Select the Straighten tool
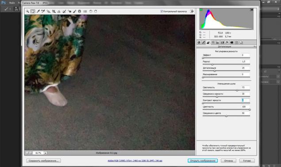 pyautogui.click(x=59, y=11)
